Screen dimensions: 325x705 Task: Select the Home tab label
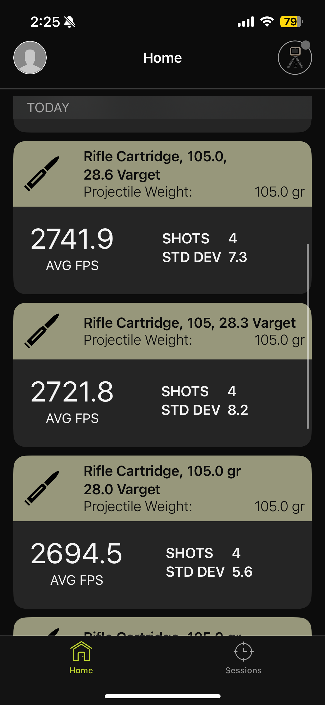(x=81, y=670)
